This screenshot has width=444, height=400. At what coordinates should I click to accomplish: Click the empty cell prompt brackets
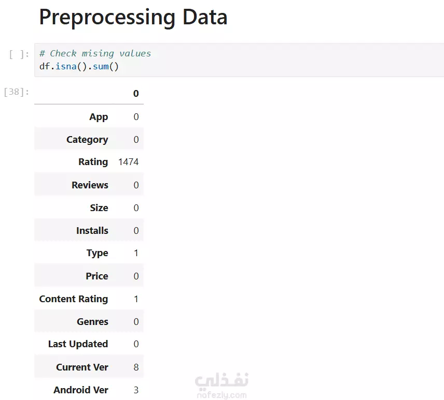(x=19, y=54)
